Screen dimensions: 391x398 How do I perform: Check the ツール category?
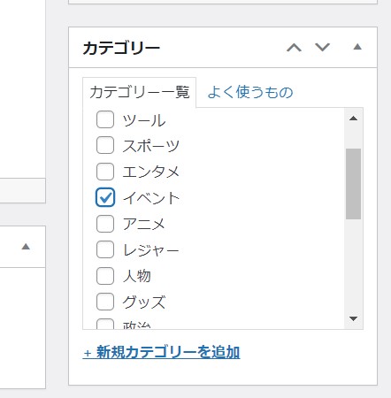pyautogui.click(x=105, y=119)
